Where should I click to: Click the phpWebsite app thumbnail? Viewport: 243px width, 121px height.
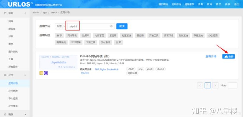(58, 62)
